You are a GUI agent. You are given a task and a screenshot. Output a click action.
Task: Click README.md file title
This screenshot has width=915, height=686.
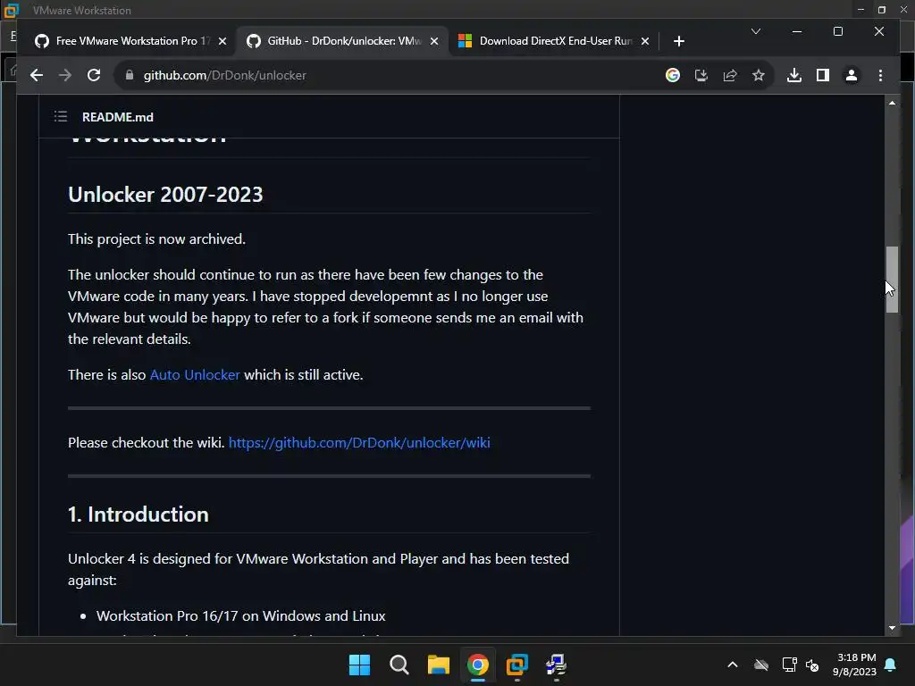[x=118, y=117]
